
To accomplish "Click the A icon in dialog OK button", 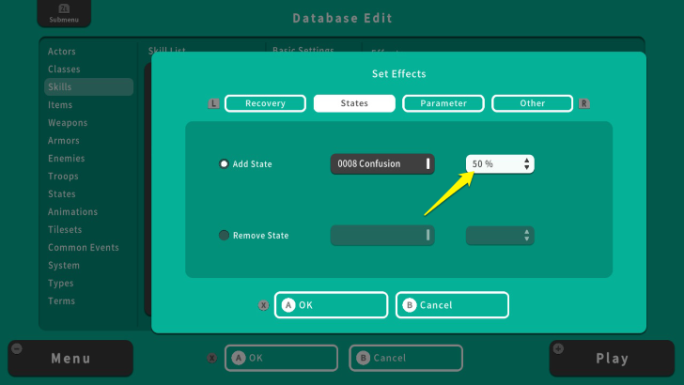I will click(288, 305).
